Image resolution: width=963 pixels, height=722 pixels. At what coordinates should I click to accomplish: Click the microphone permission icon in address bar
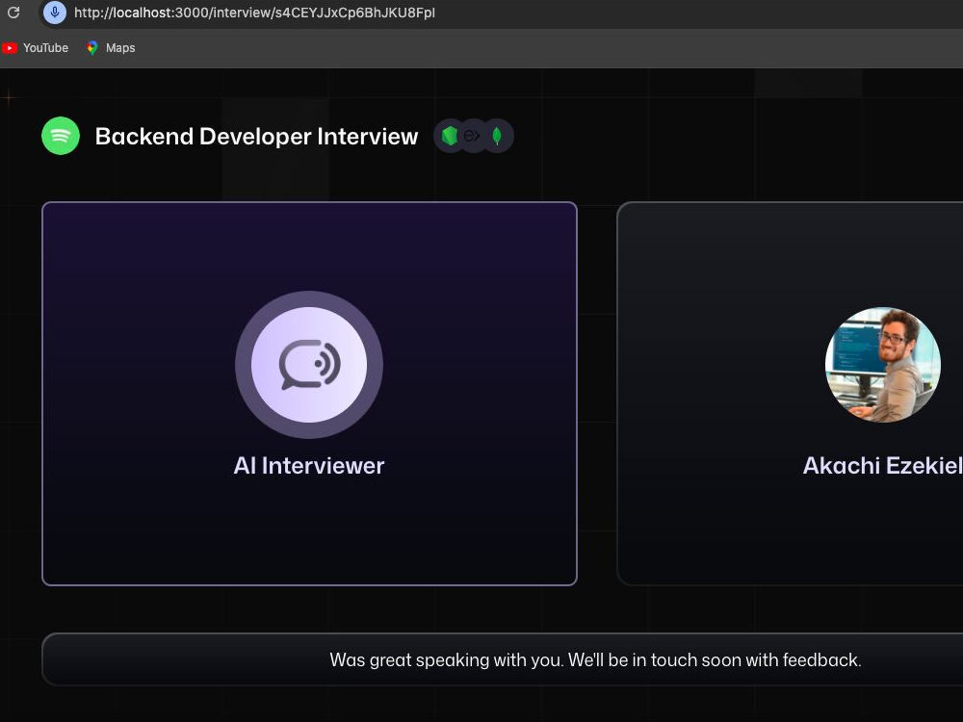coord(55,13)
